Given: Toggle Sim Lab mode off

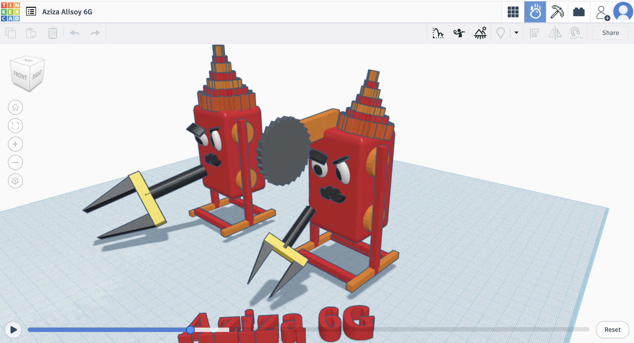Looking at the screenshot, I should 535,12.
